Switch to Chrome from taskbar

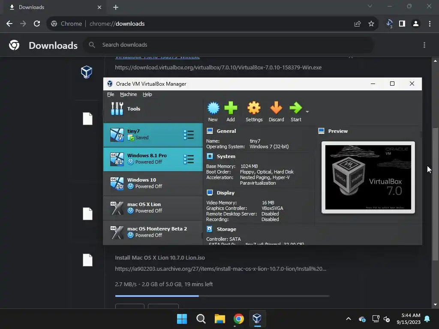pos(238,319)
